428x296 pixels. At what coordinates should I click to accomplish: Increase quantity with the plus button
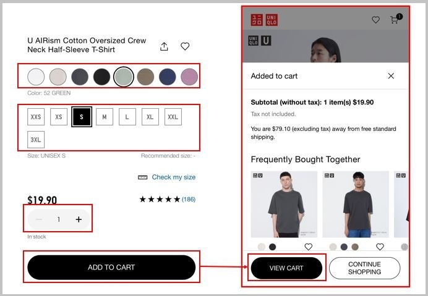tap(79, 219)
